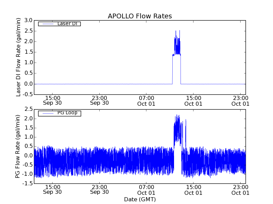Screen dimensions: 273x204
Task: Click '15:00 Sep 30' under the PG Loop plot
Action: pos(53,190)
